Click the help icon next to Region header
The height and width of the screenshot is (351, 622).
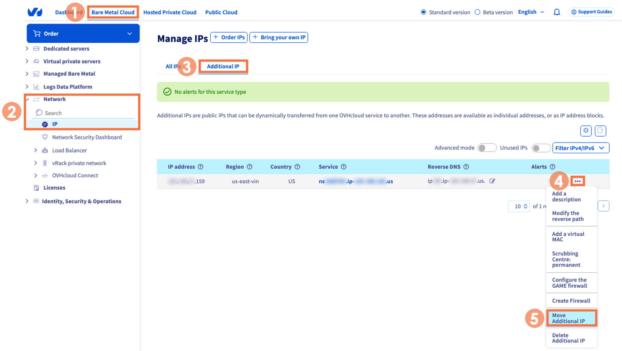pyautogui.click(x=250, y=167)
